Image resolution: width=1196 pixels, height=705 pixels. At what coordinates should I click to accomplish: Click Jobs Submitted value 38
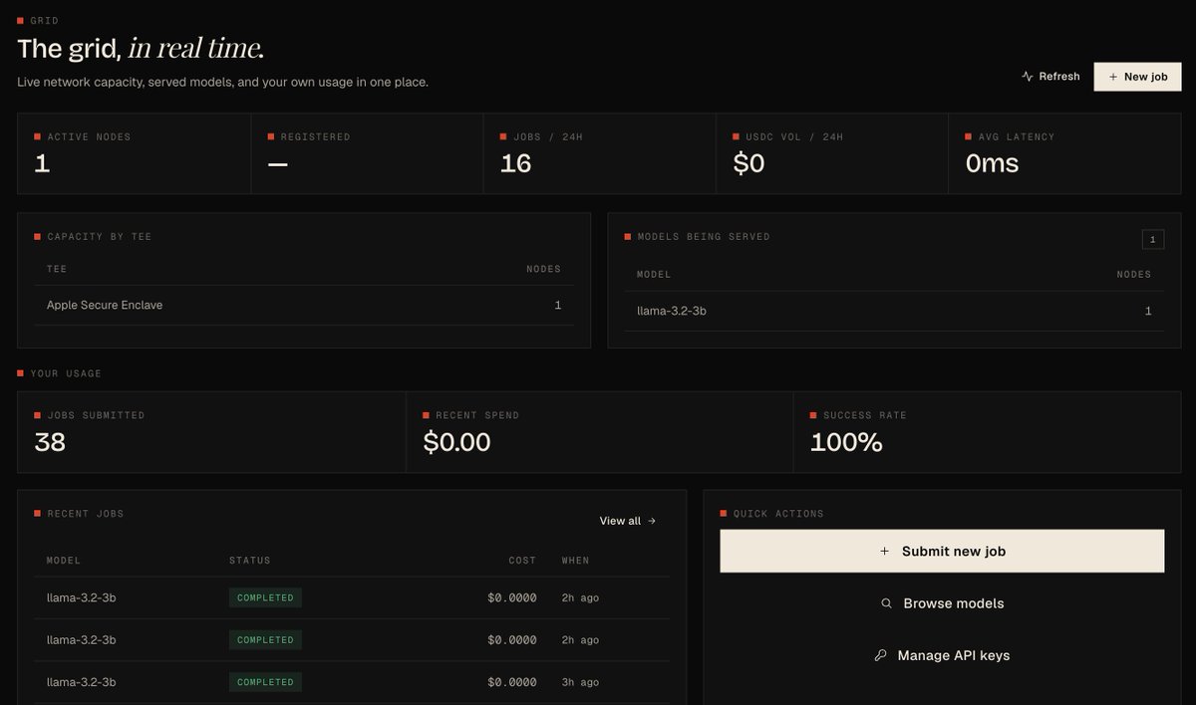50,442
